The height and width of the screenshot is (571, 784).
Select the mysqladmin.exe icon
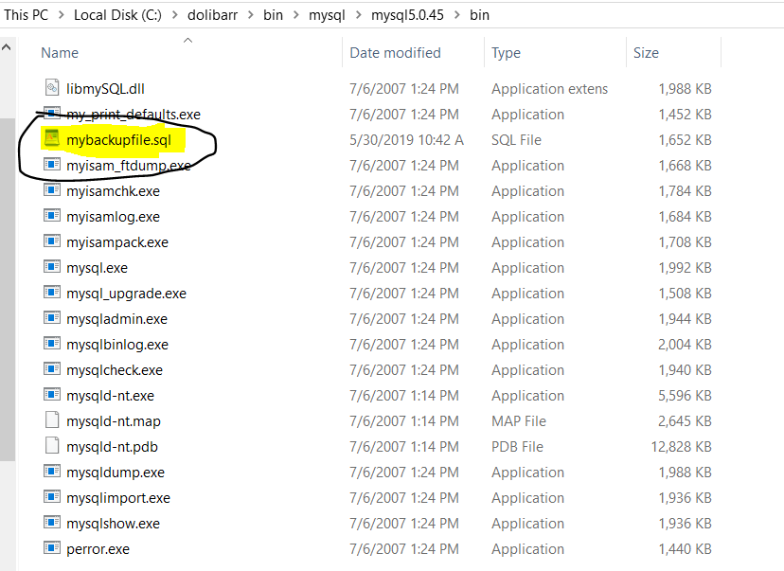(52, 318)
